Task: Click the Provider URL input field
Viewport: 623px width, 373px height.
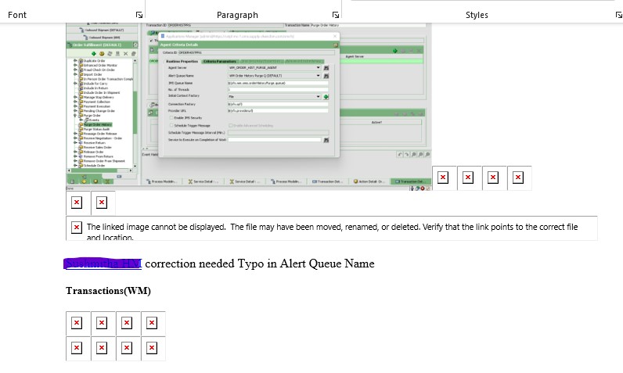Action: pos(278,111)
